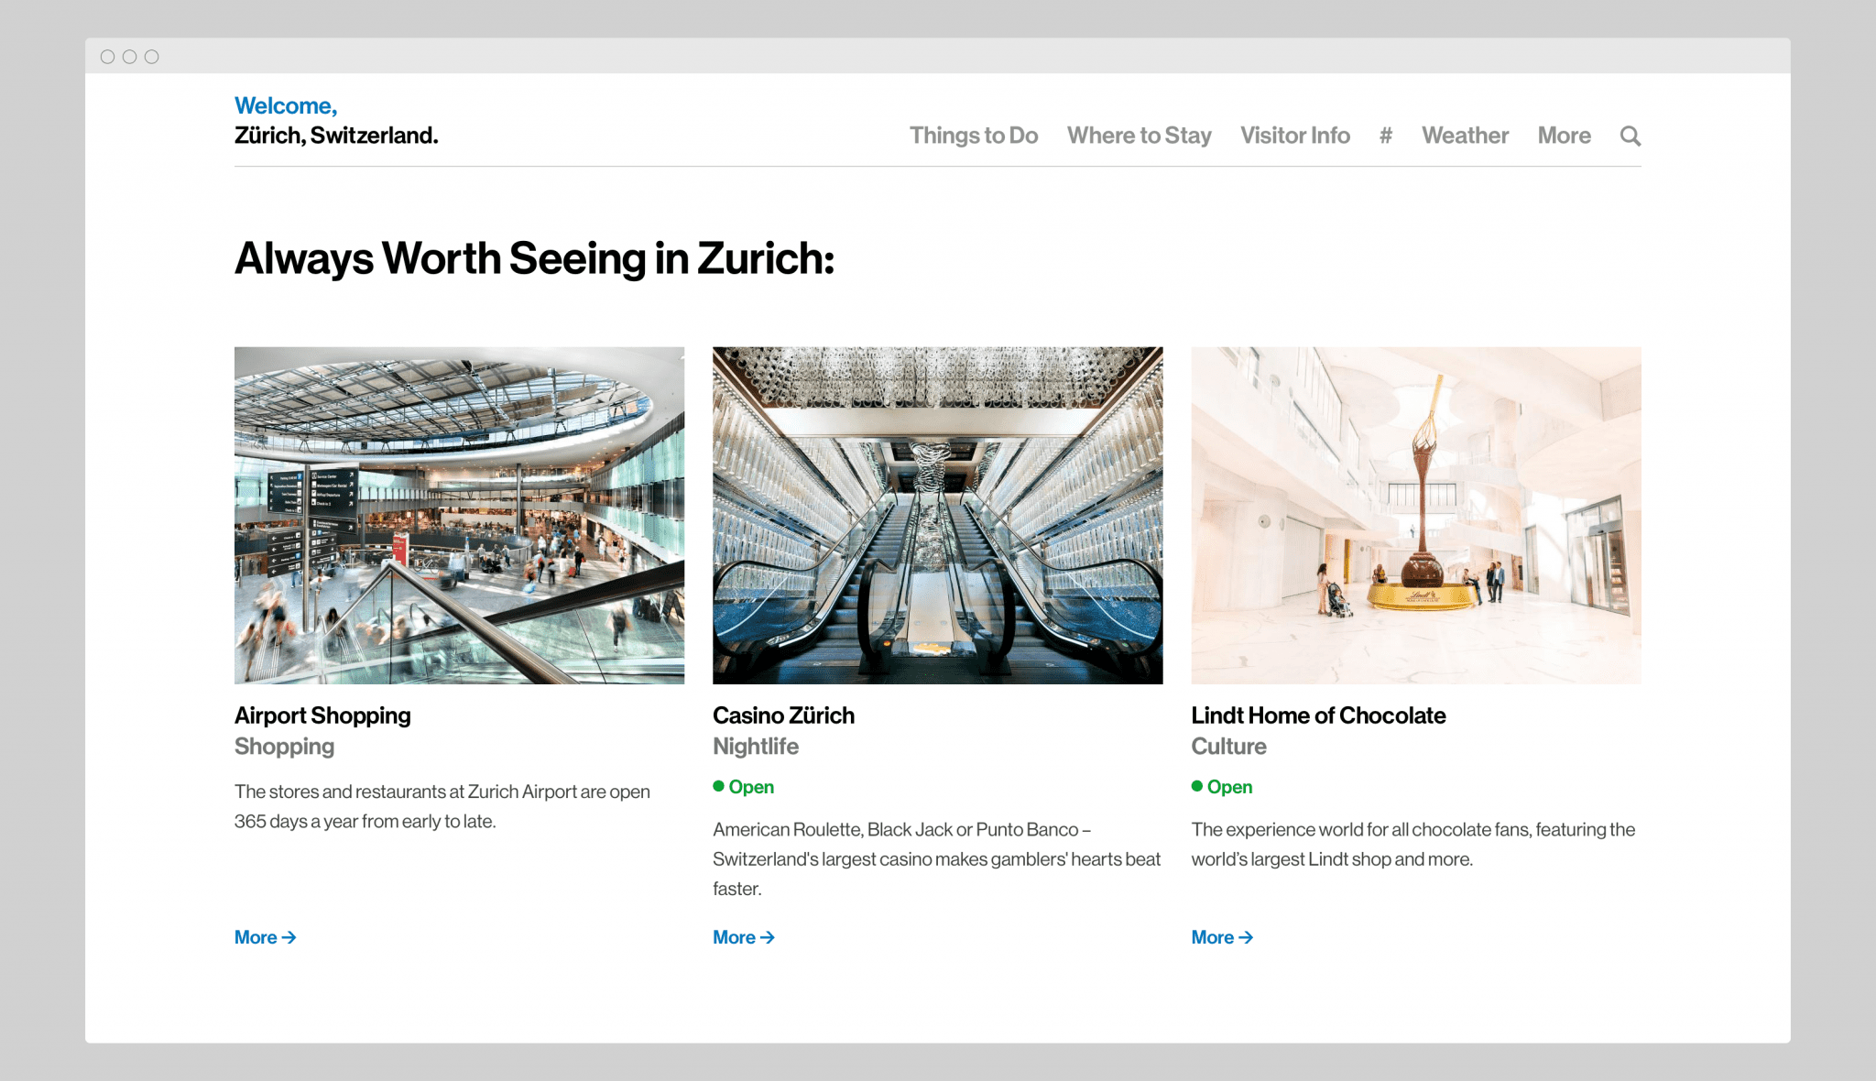Click the Casino Zürich title

coord(783,715)
